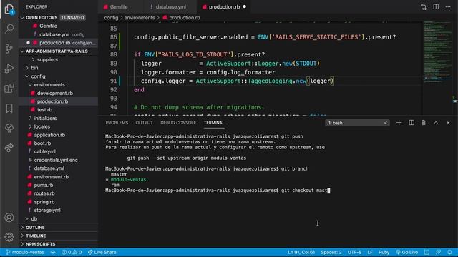The height and width of the screenshot is (257, 458).
Task: Synchronize changes icon in status bar
Action: click(x=53, y=252)
